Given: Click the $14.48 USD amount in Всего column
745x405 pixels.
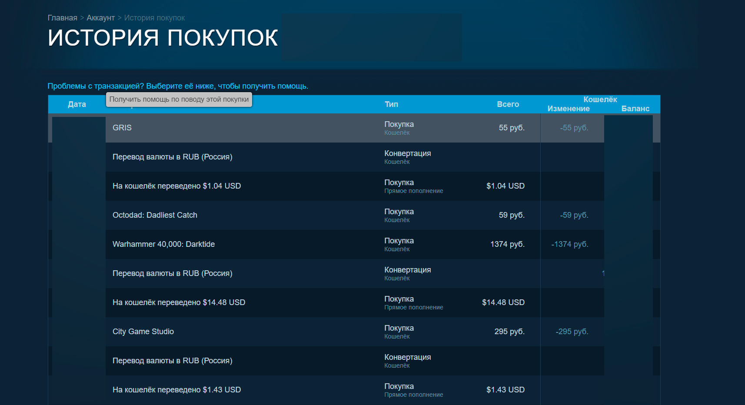Looking at the screenshot, I should [x=503, y=302].
